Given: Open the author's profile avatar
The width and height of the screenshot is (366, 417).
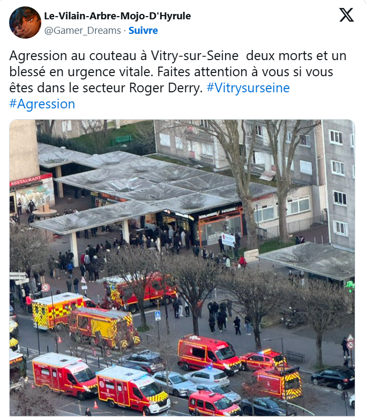Looking at the screenshot, I should 25,23.
